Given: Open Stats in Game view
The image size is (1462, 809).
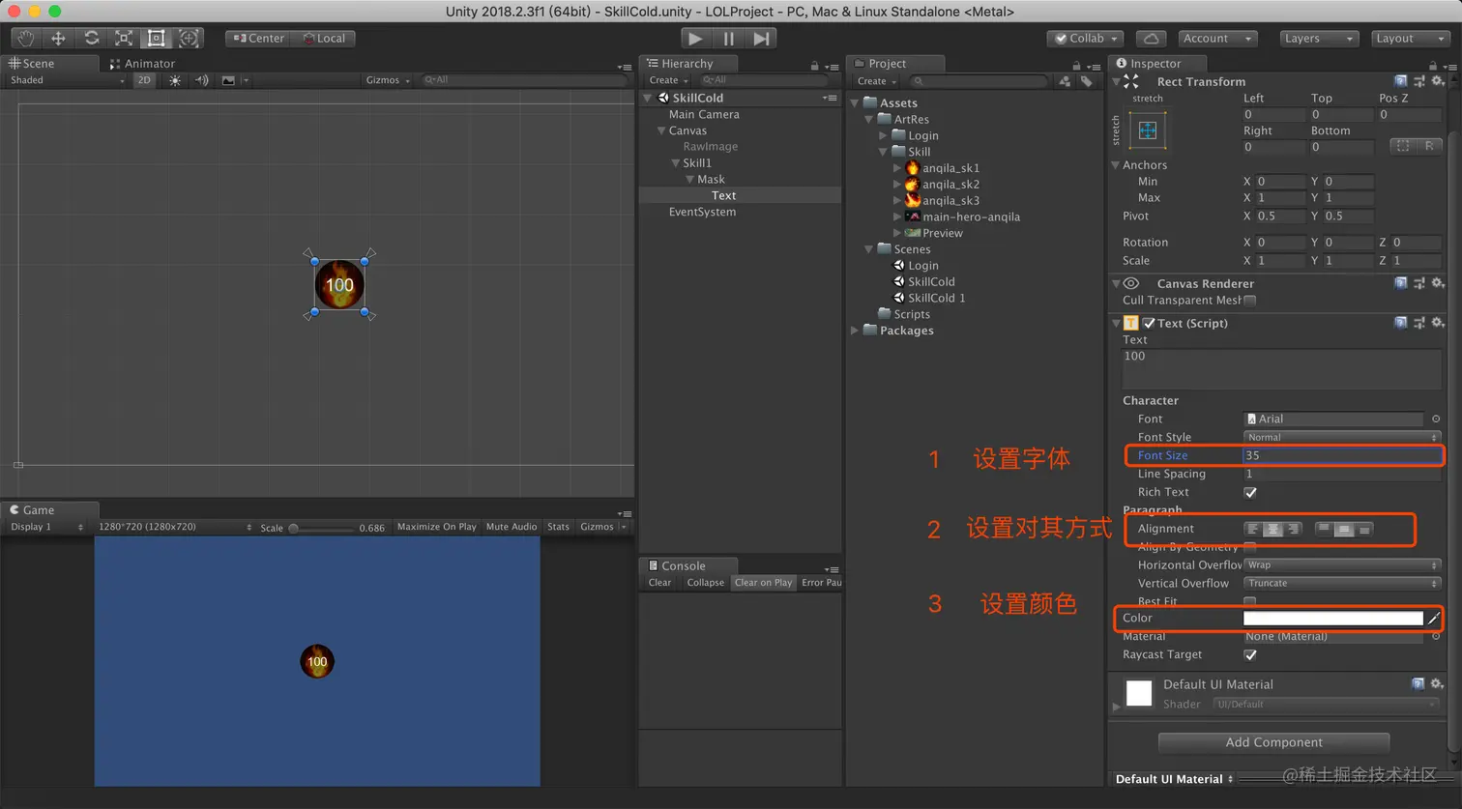Looking at the screenshot, I should tap(558, 527).
